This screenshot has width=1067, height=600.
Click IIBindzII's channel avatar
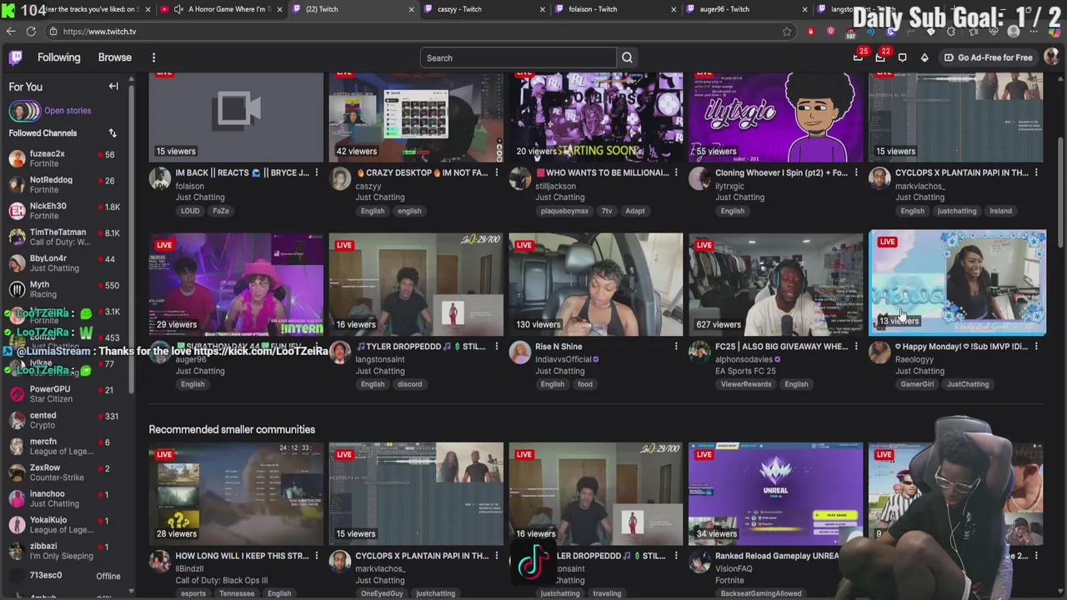click(160, 562)
